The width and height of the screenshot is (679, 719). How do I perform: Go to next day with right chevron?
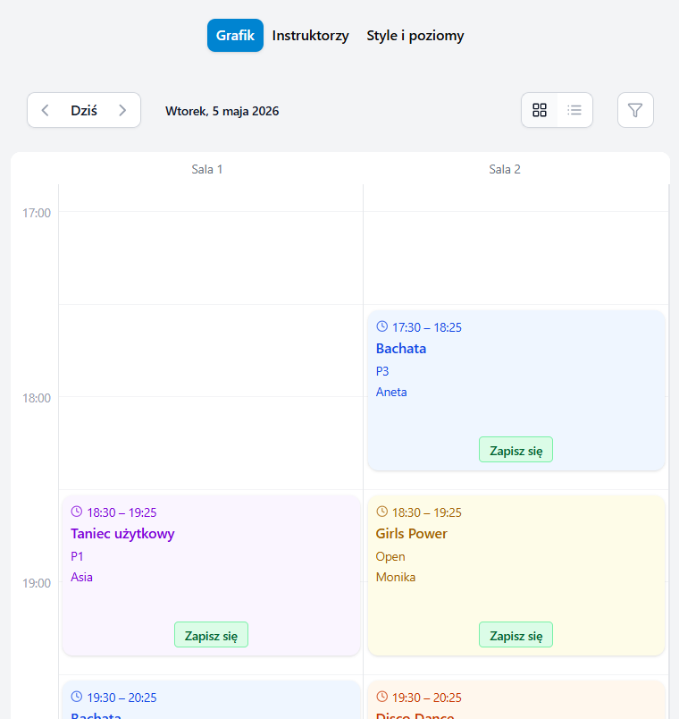pos(122,110)
